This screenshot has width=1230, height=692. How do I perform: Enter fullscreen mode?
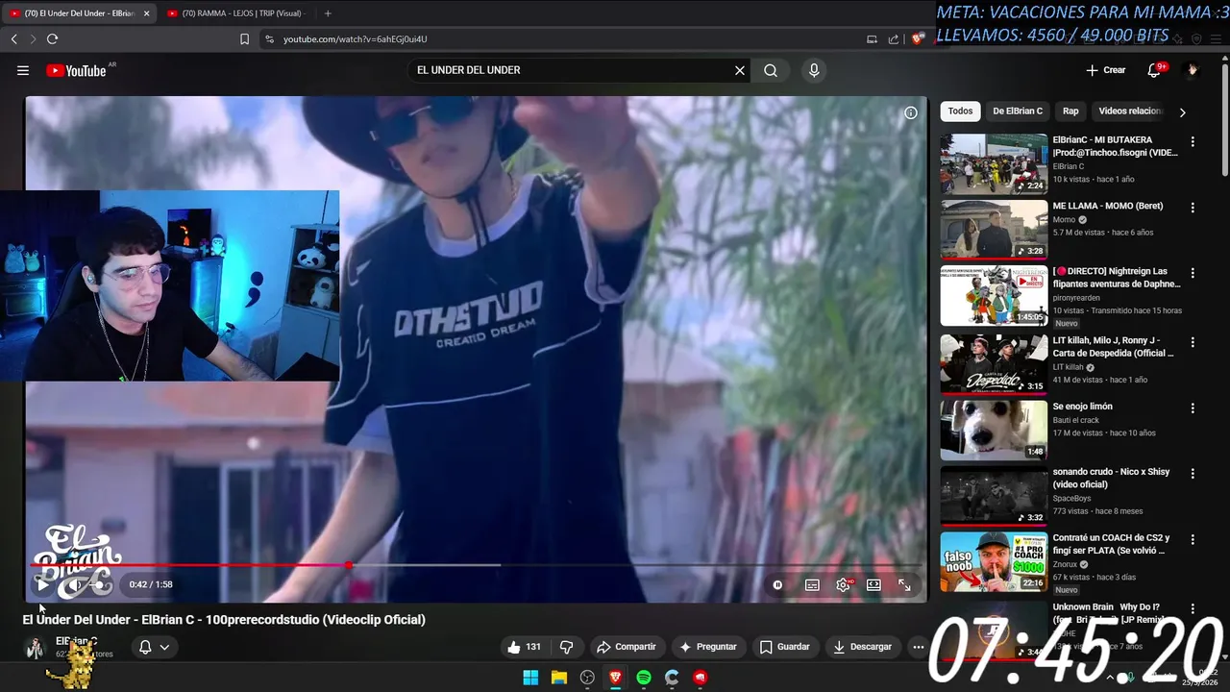point(904,584)
